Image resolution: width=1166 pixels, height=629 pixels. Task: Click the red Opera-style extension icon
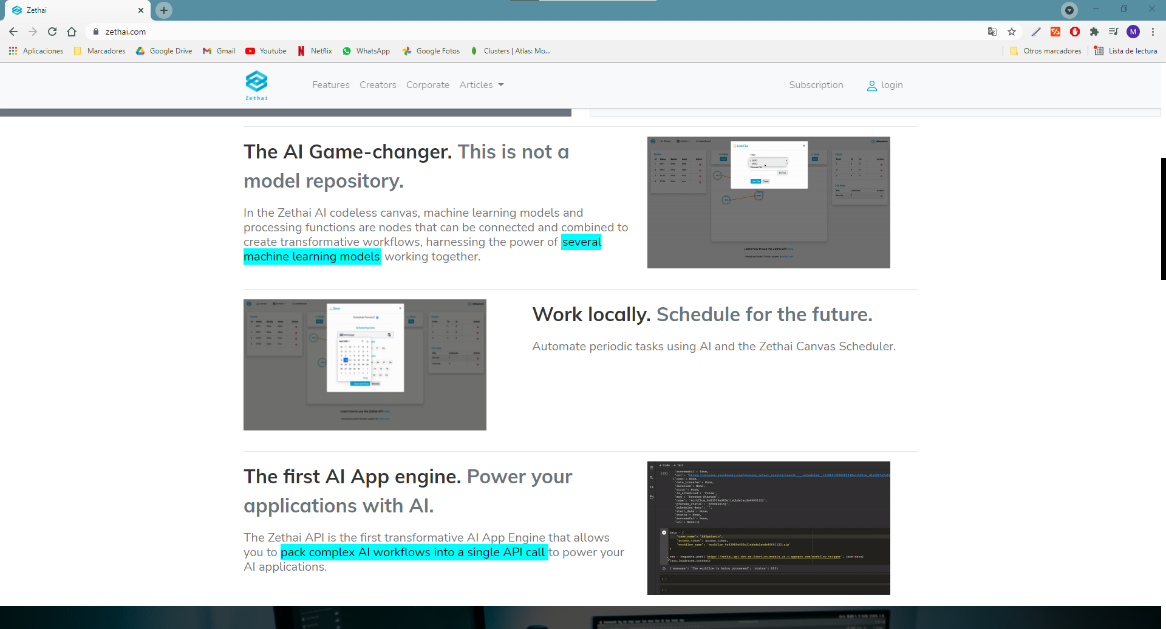click(1075, 32)
